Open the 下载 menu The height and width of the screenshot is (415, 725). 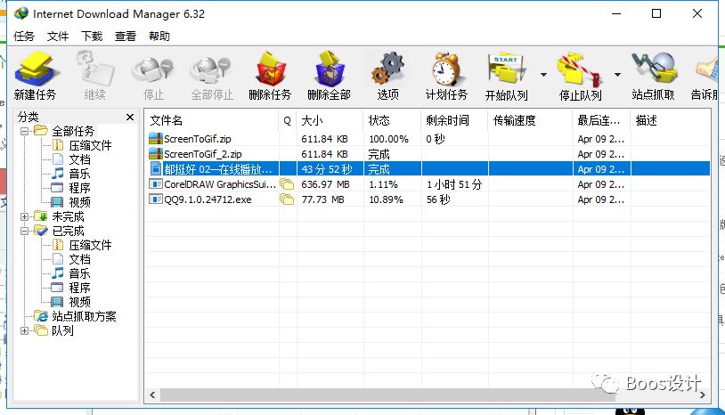(92, 36)
